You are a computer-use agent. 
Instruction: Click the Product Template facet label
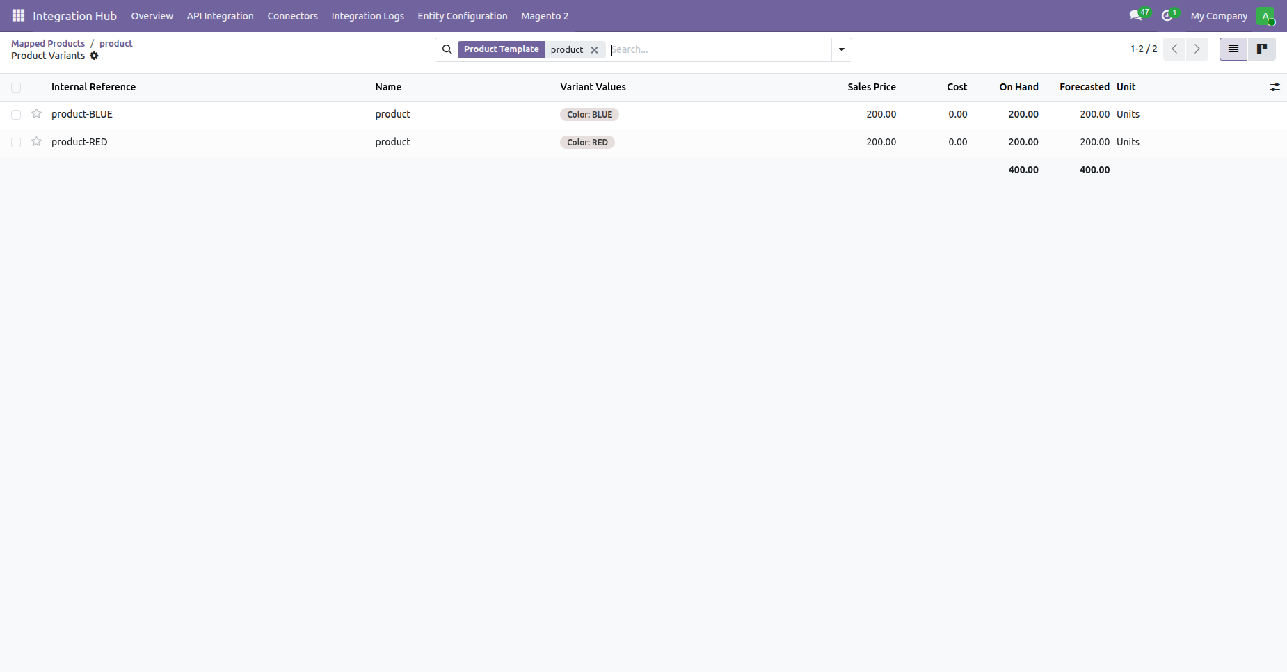click(x=502, y=49)
